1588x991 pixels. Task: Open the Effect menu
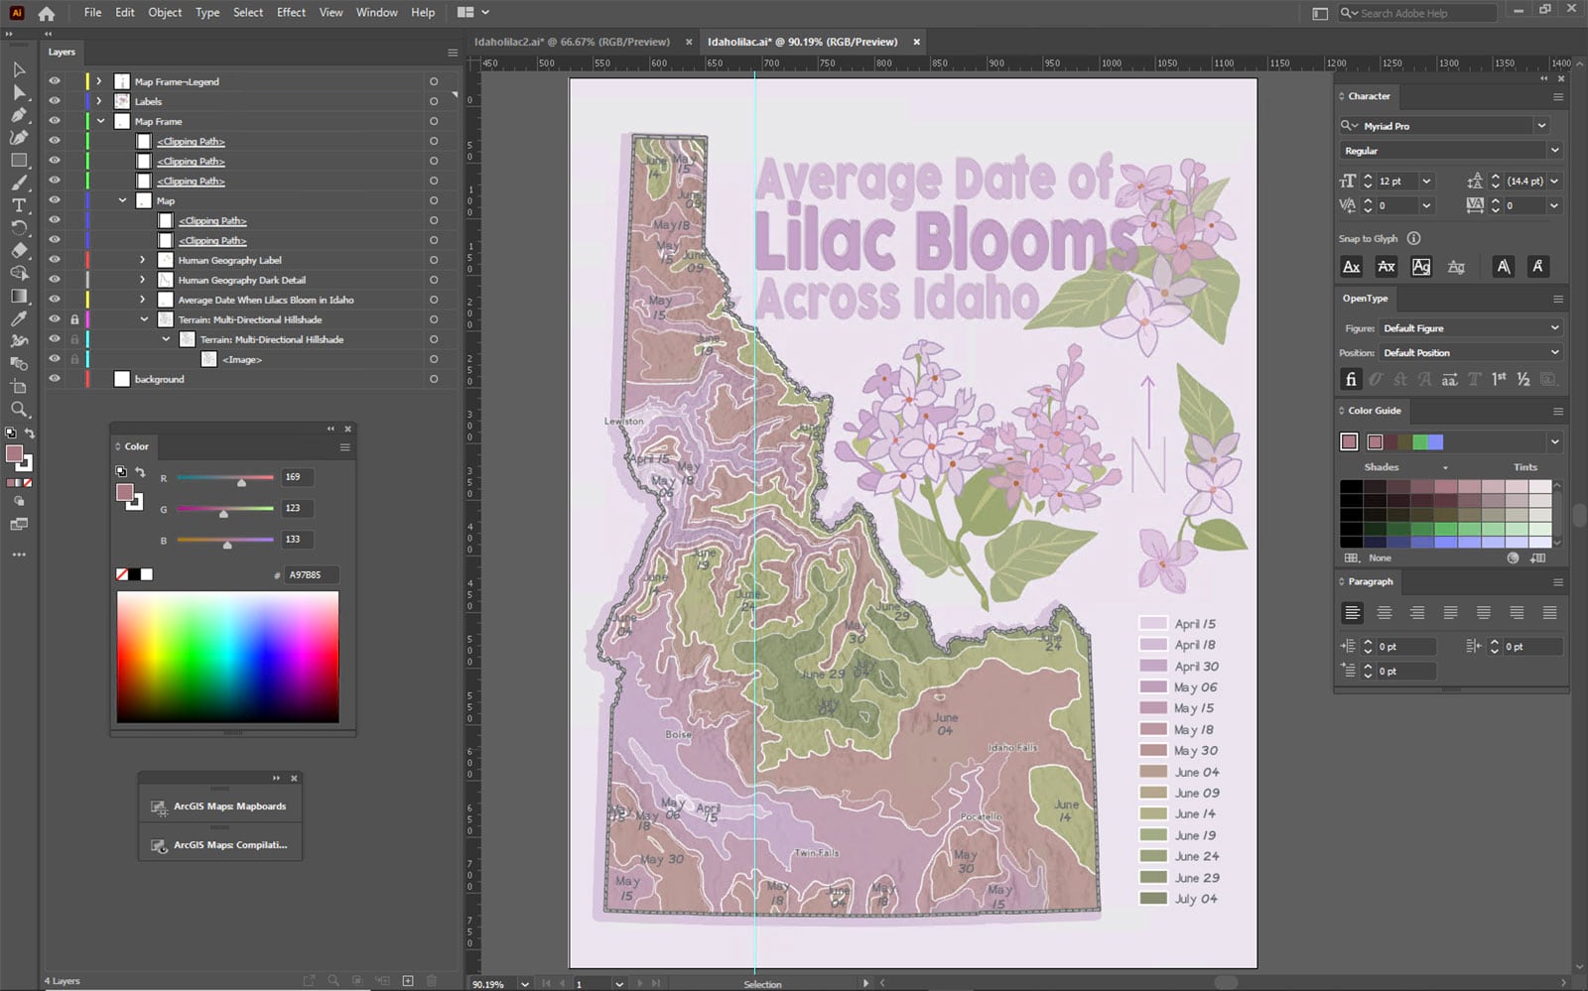[x=291, y=13]
